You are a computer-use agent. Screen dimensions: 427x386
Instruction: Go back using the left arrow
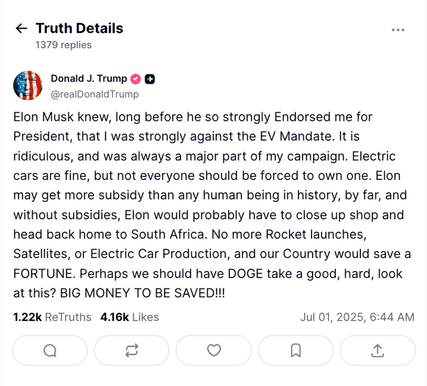pyautogui.click(x=21, y=29)
